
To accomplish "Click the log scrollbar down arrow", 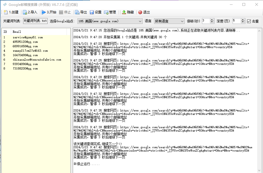I will (259, 170).
